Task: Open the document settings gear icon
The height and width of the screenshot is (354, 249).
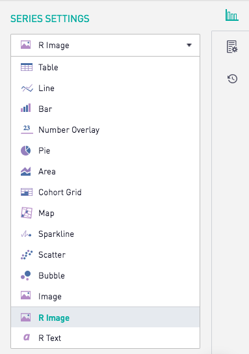Action: [x=232, y=47]
